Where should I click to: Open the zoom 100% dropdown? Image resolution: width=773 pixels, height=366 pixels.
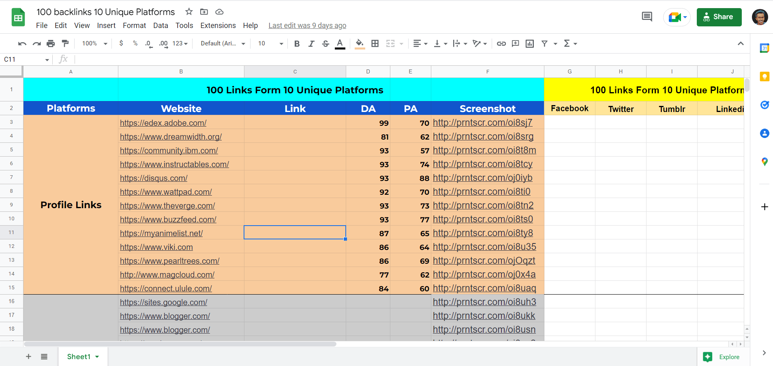pos(95,43)
